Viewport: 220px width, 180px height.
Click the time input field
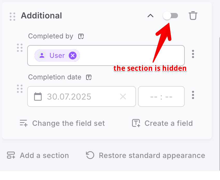tap(161, 97)
